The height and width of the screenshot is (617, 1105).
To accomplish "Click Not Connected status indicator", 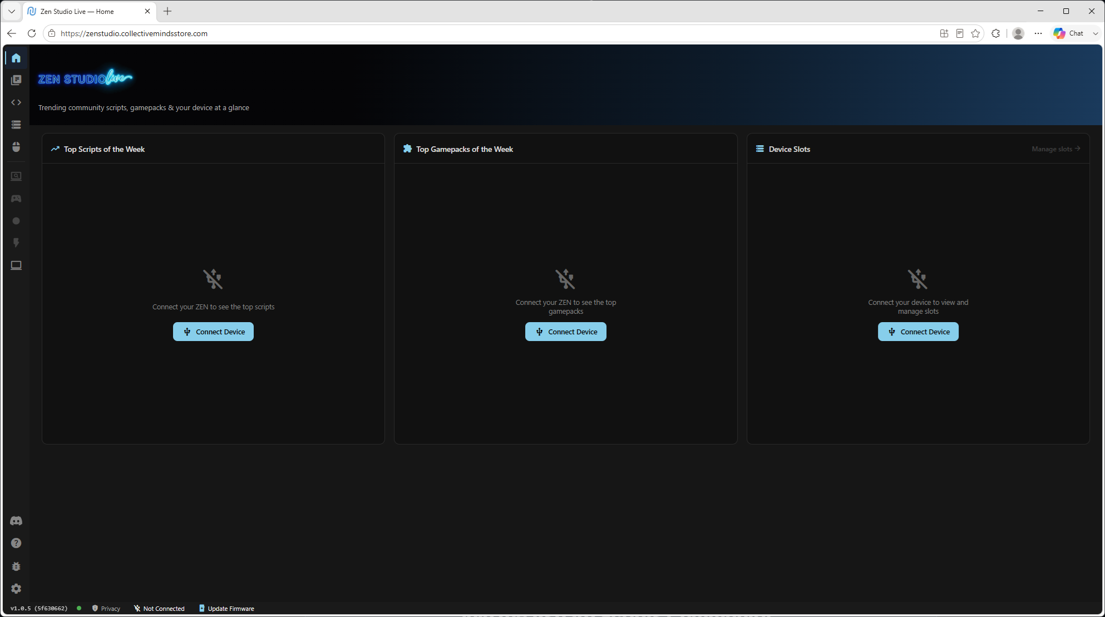I will point(159,609).
